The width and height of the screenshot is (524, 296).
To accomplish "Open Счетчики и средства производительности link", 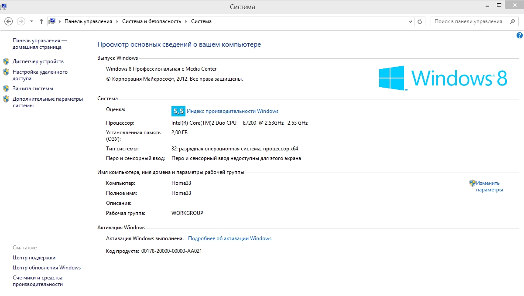I will point(38,281).
